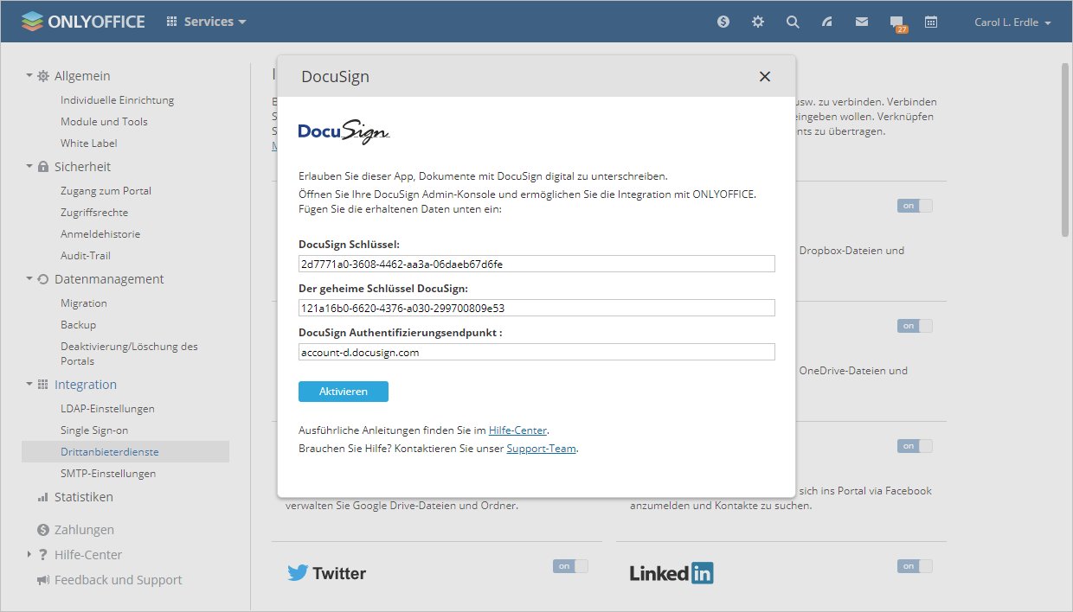The image size is (1073, 612).
Task: Click the DocuSign logo in dialog
Action: point(344,131)
